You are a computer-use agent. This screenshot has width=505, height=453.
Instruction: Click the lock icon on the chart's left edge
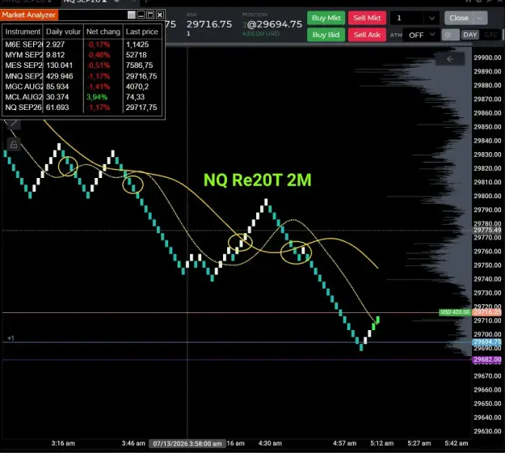click(14, 145)
